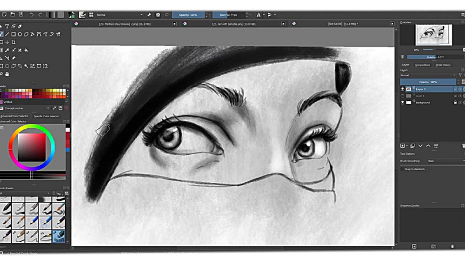
Task: Open the brush presets Tag dropdown
Action: coord(59,193)
